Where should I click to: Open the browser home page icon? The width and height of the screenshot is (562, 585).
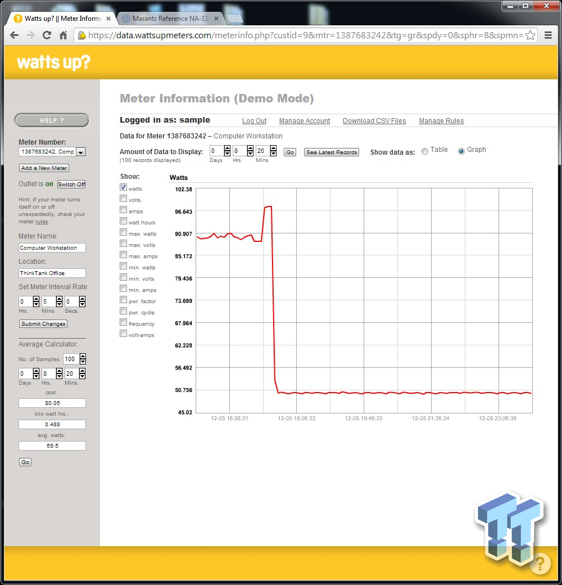click(x=64, y=35)
